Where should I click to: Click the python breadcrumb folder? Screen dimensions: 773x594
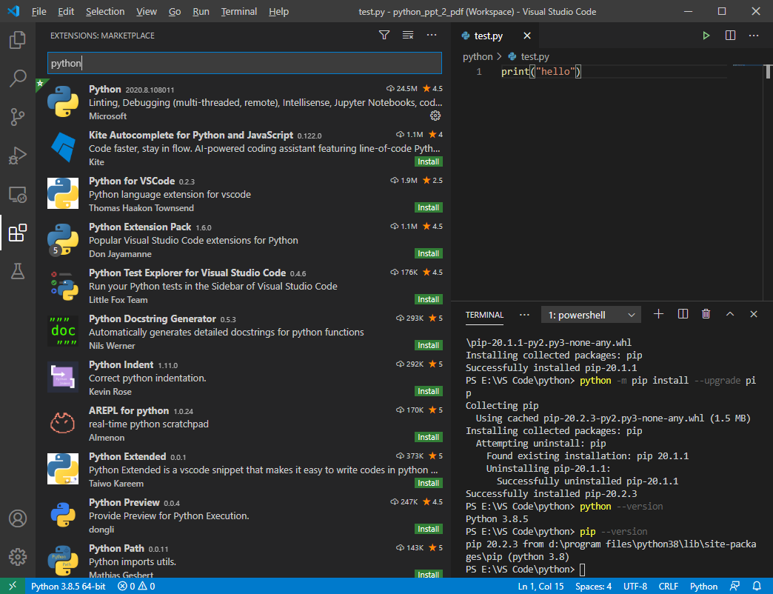point(478,57)
